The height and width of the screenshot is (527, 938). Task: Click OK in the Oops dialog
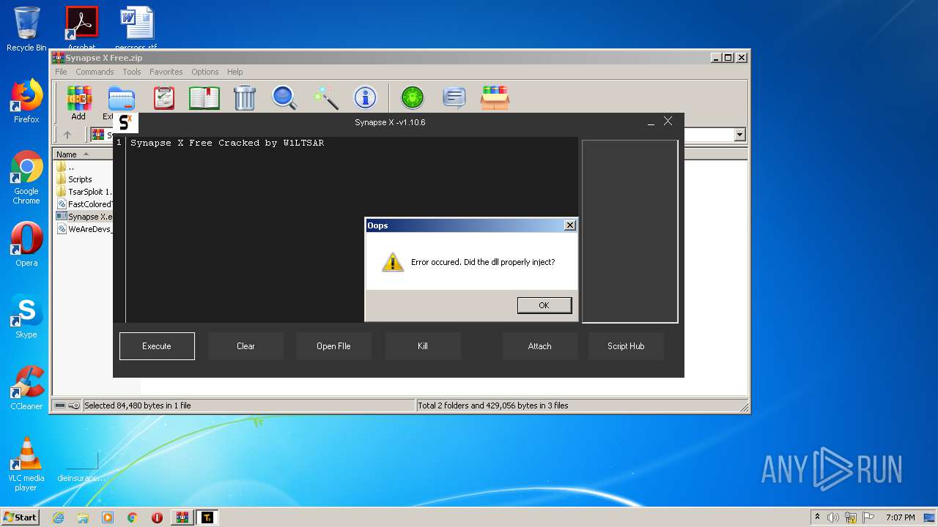(544, 305)
